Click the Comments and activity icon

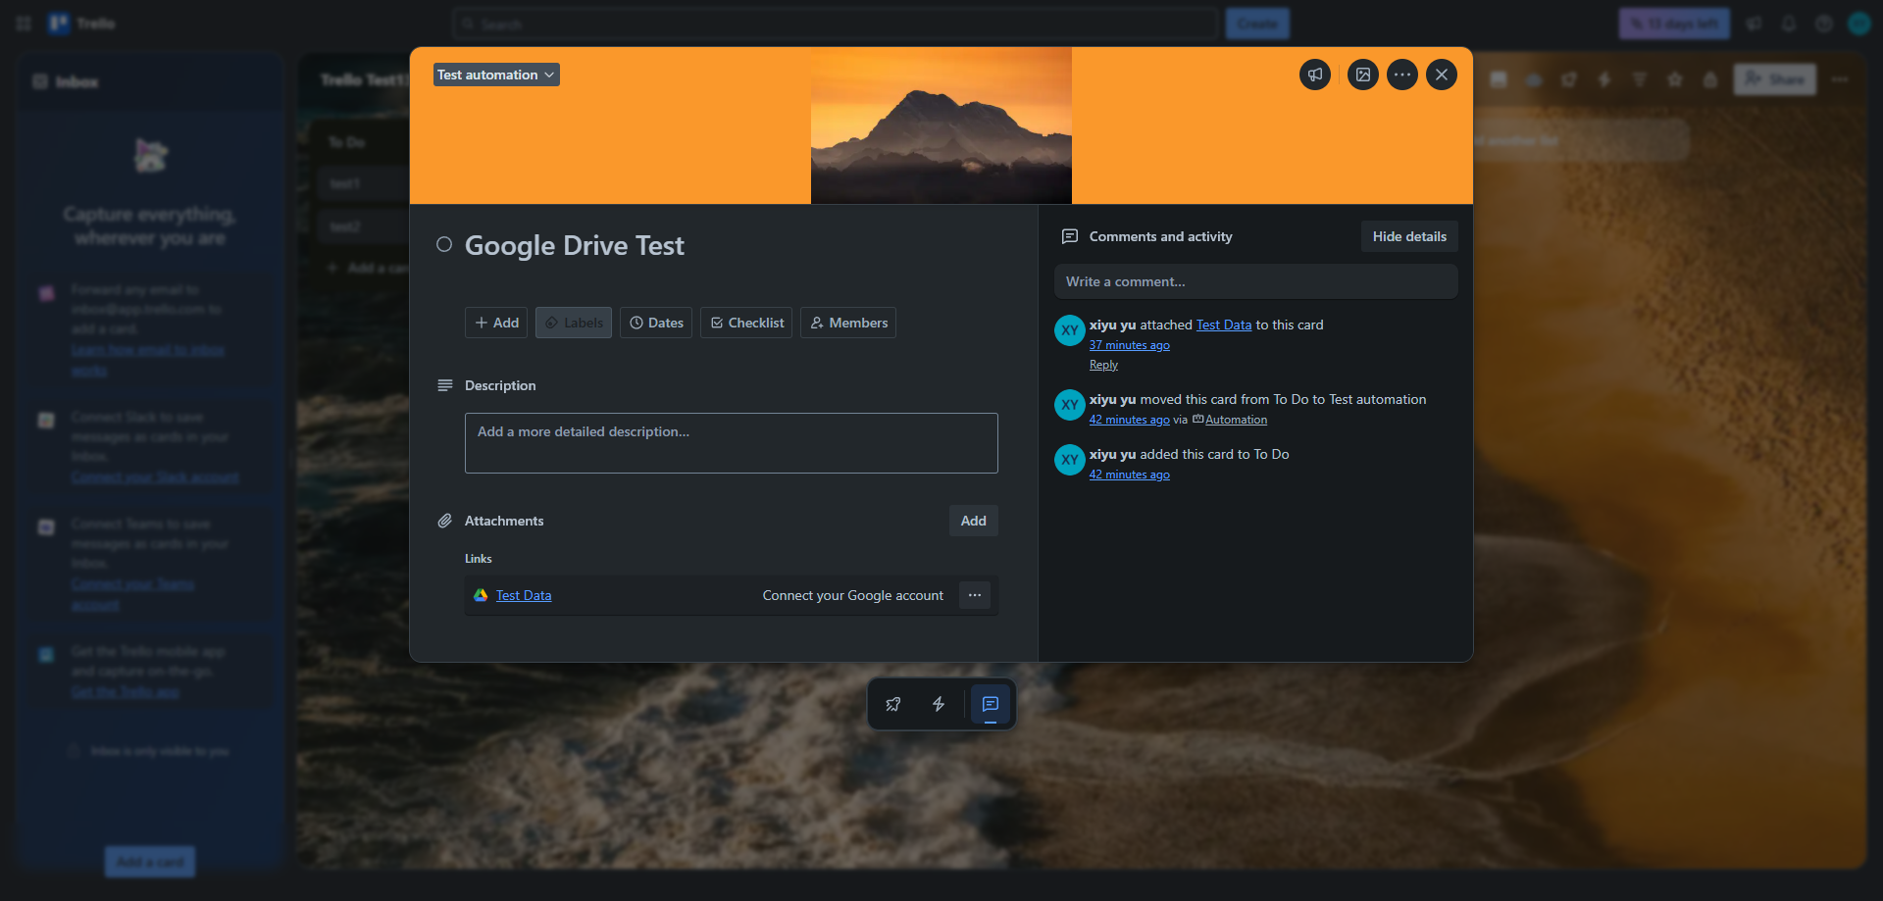(1070, 236)
